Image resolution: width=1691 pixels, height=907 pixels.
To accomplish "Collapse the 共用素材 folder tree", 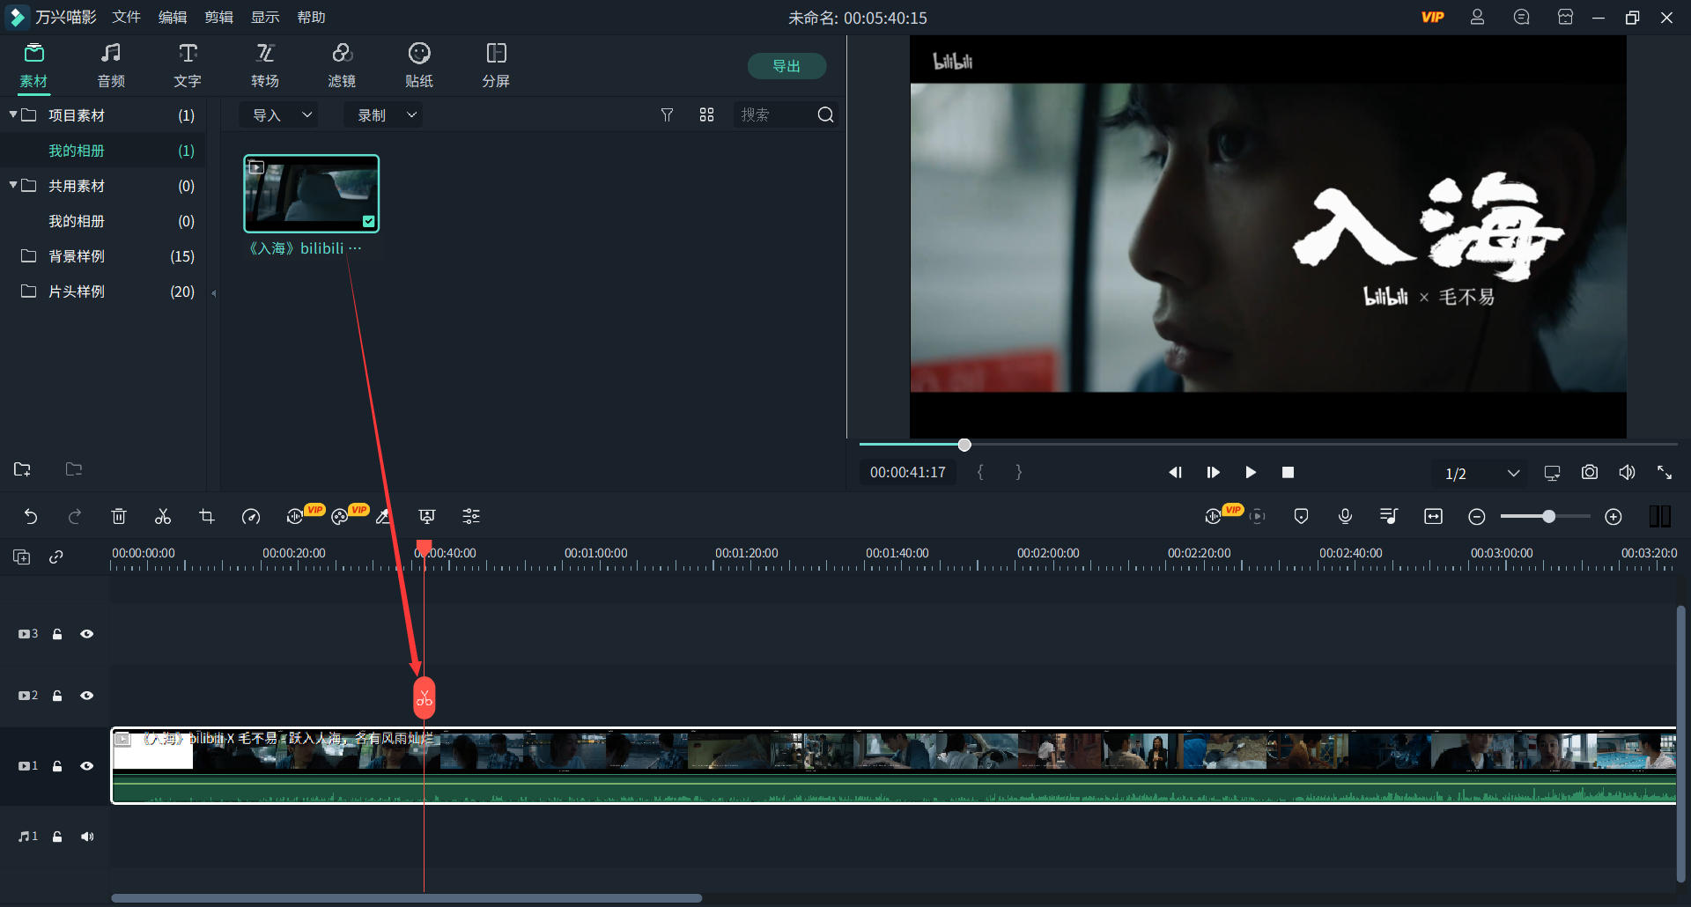I will [13, 185].
